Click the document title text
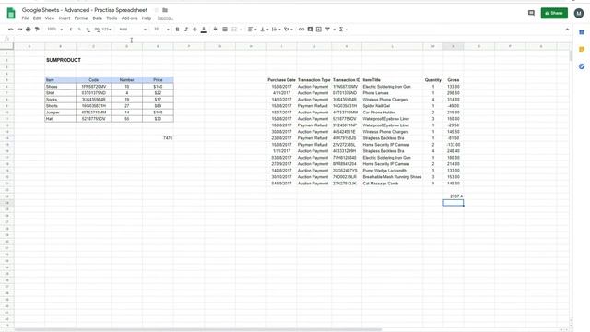Image resolution: width=590 pixels, height=332 pixels. tap(85, 10)
